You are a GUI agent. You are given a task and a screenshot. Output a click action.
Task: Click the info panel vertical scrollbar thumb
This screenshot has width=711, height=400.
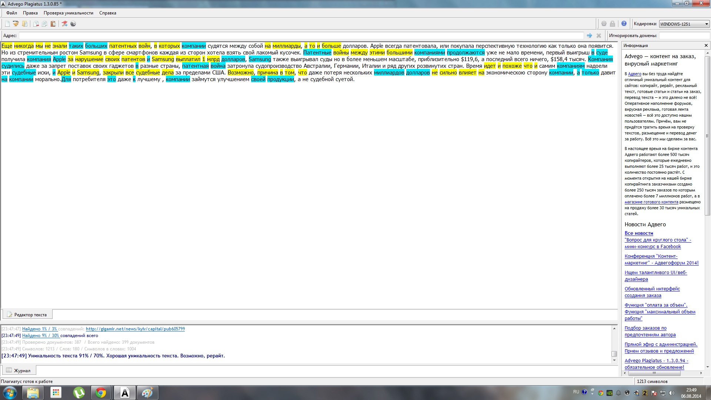[x=707, y=136]
